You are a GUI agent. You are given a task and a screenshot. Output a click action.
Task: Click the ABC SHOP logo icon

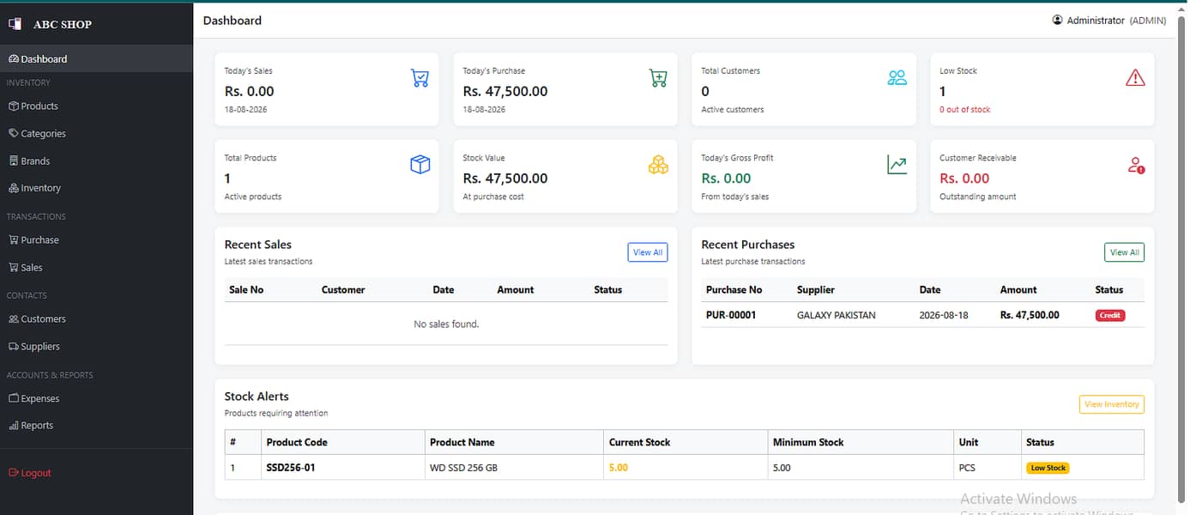pyautogui.click(x=15, y=24)
